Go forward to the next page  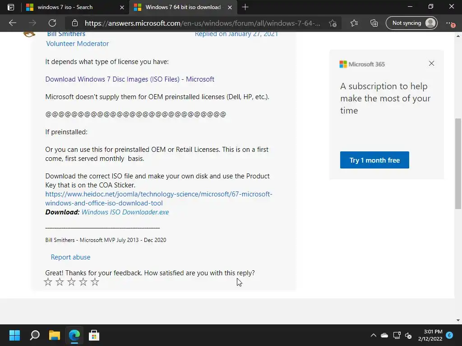(x=32, y=23)
